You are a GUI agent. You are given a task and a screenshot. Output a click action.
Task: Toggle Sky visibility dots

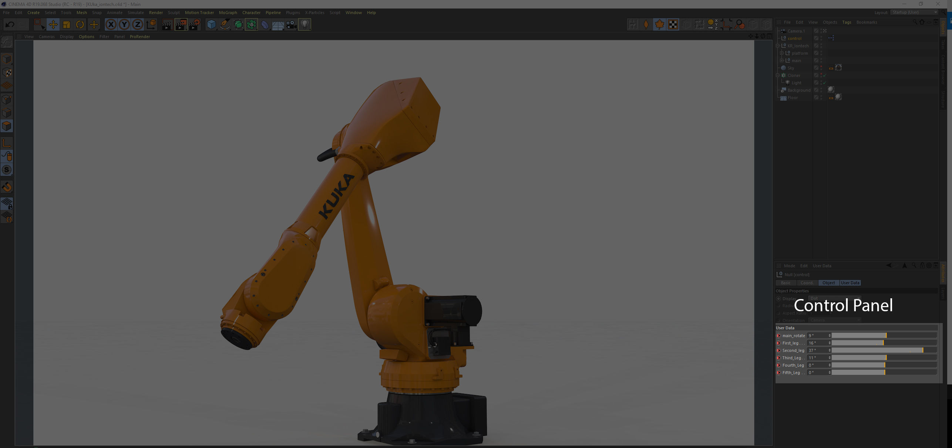tap(821, 68)
